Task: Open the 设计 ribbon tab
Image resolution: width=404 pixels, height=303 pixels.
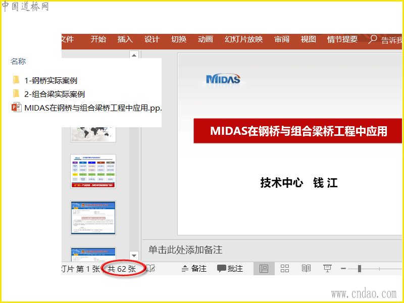Action: pyautogui.click(x=152, y=39)
